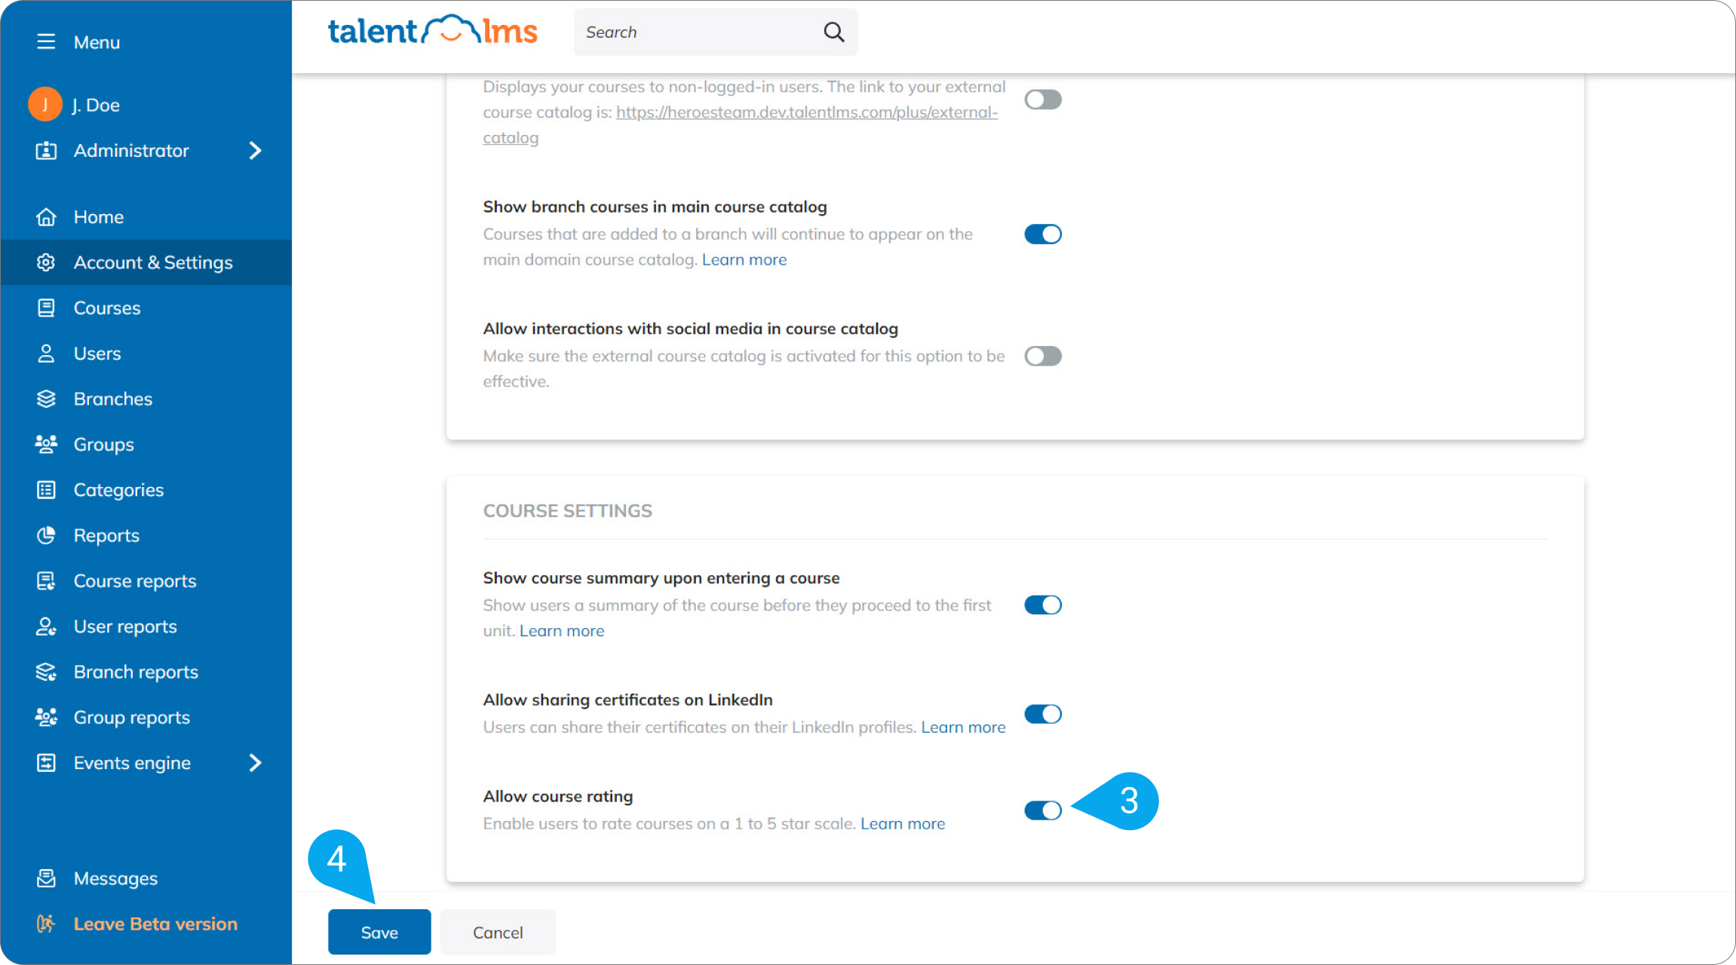The height and width of the screenshot is (965, 1736).
Task: Click the Categories list icon
Action: coord(46,490)
